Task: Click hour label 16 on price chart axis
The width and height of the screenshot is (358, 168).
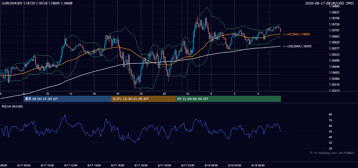Action: click(118, 94)
